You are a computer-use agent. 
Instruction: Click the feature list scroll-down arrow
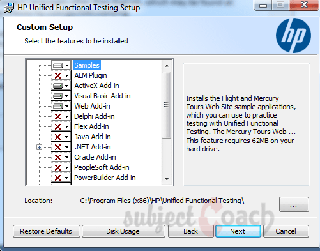(167, 179)
